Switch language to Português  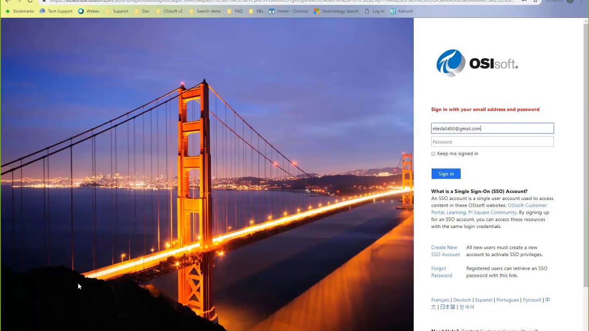[x=508, y=300]
